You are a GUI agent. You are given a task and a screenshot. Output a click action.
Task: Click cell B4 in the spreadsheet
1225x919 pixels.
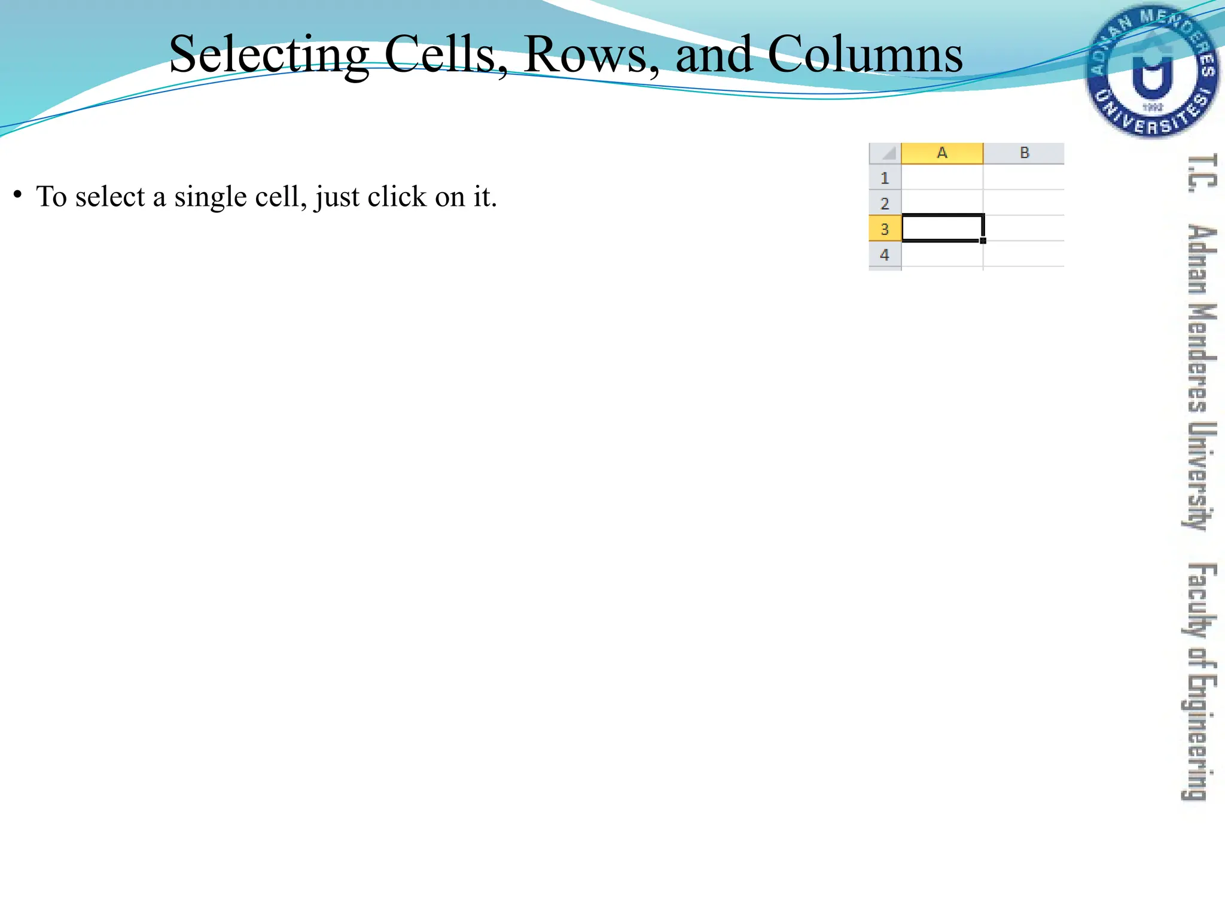1024,254
